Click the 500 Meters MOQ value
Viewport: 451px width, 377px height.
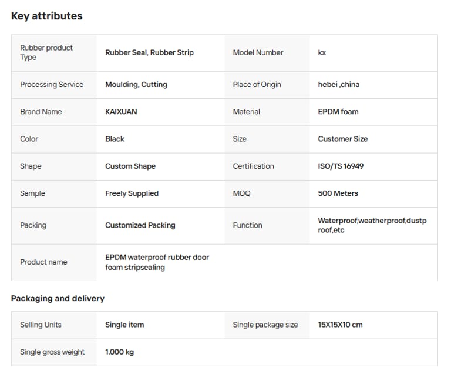point(338,193)
